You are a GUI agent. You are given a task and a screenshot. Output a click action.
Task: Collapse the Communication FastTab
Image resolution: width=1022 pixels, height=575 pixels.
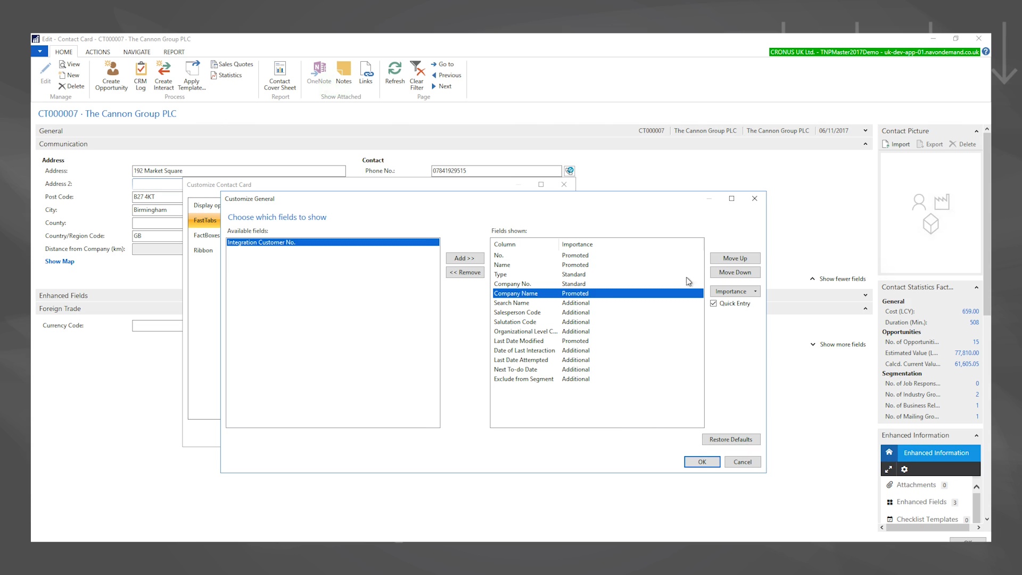click(865, 144)
